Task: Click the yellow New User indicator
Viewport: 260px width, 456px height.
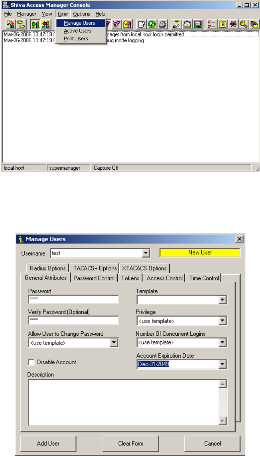Action: point(200,252)
